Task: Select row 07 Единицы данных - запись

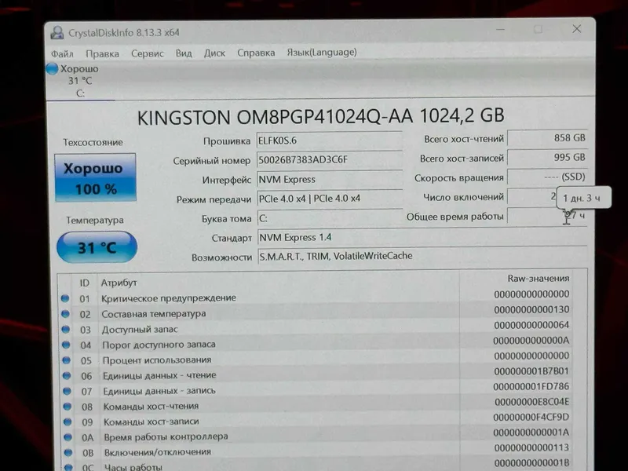Action: [x=316, y=389]
